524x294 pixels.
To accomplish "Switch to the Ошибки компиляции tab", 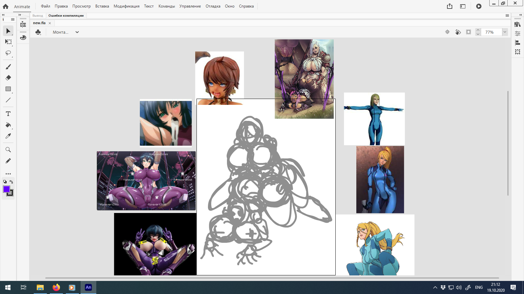I will tap(66, 16).
